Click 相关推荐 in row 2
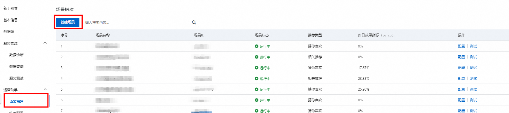Screen dimensions: 509x113 [315, 57]
